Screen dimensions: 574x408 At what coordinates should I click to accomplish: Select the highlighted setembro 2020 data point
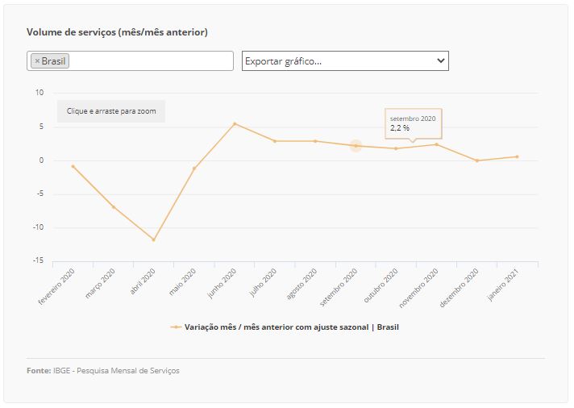(356, 146)
